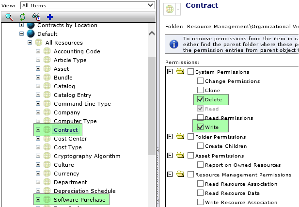This screenshot has height=207, width=299.
Task: Click the All Resources grid icon
Action: point(39,42)
